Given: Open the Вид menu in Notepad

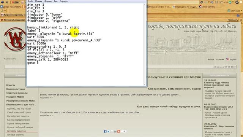Looking at the screenshot, I should [56, 1].
